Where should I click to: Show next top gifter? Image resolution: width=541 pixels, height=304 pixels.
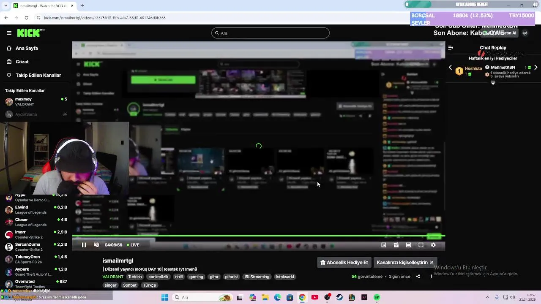point(536,68)
